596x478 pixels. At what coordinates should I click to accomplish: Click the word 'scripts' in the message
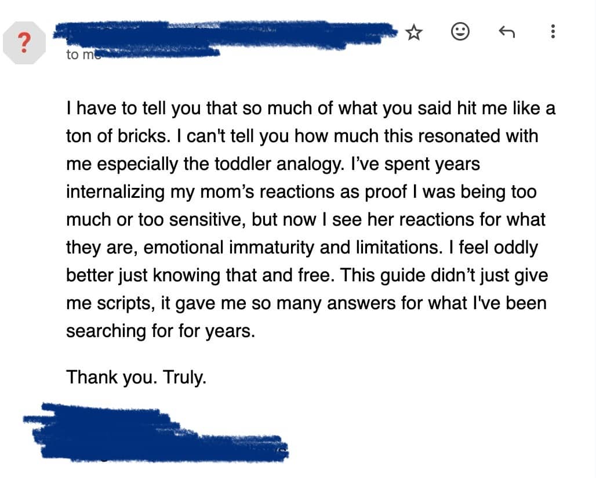point(126,303)
